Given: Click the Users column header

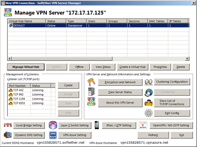Looking at the screenshot, I should 97,21.
